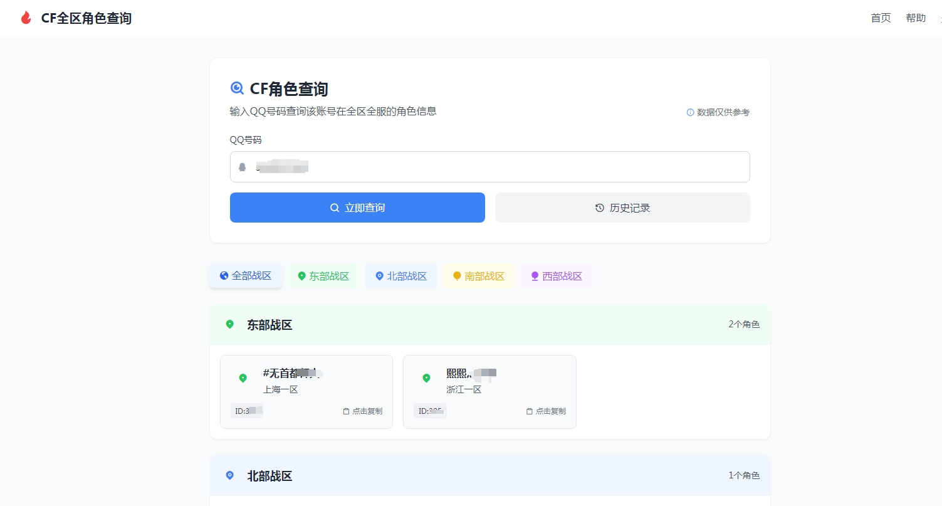Click blue pin icon in 北部战区 header
Image resolution: width=942 pixels, height=506 pixels.
[230, 475]
